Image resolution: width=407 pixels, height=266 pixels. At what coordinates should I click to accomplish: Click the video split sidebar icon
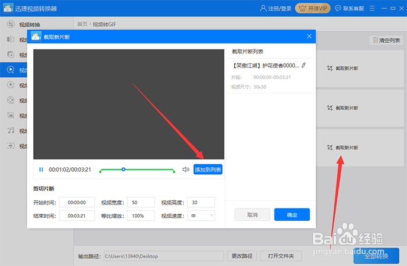10,39
